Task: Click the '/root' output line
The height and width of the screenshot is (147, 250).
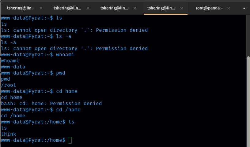Action: pyautogui.click(x=9, y=85)
